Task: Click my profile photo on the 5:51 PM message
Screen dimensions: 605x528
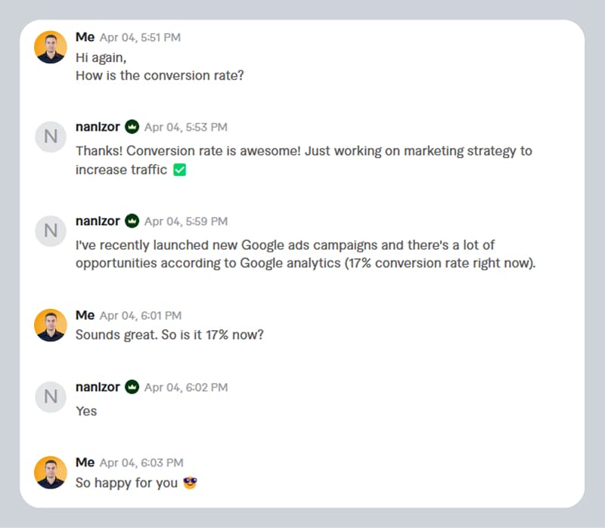Action: (51, 47)
